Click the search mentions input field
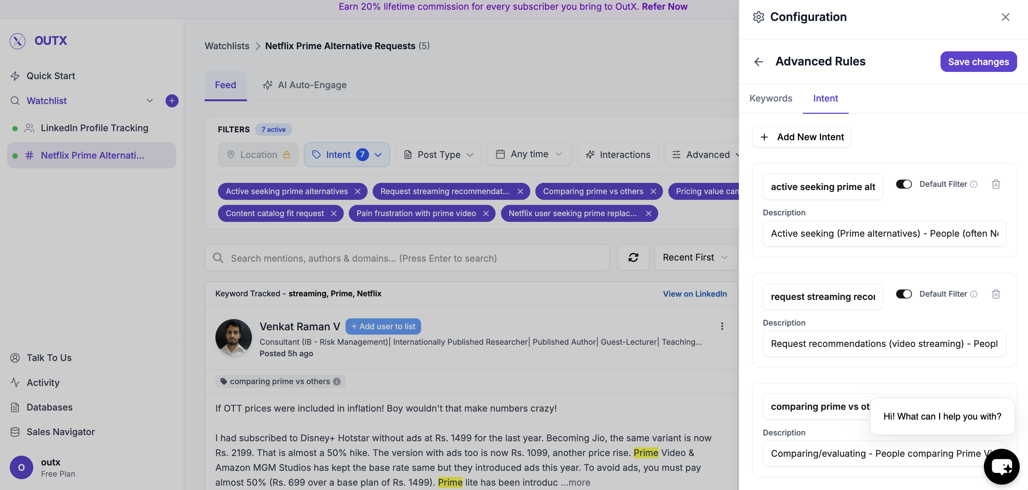Image resolution: width=1028 pixels, height=490 pixels. pyautogui.click(x=407, y=258)
